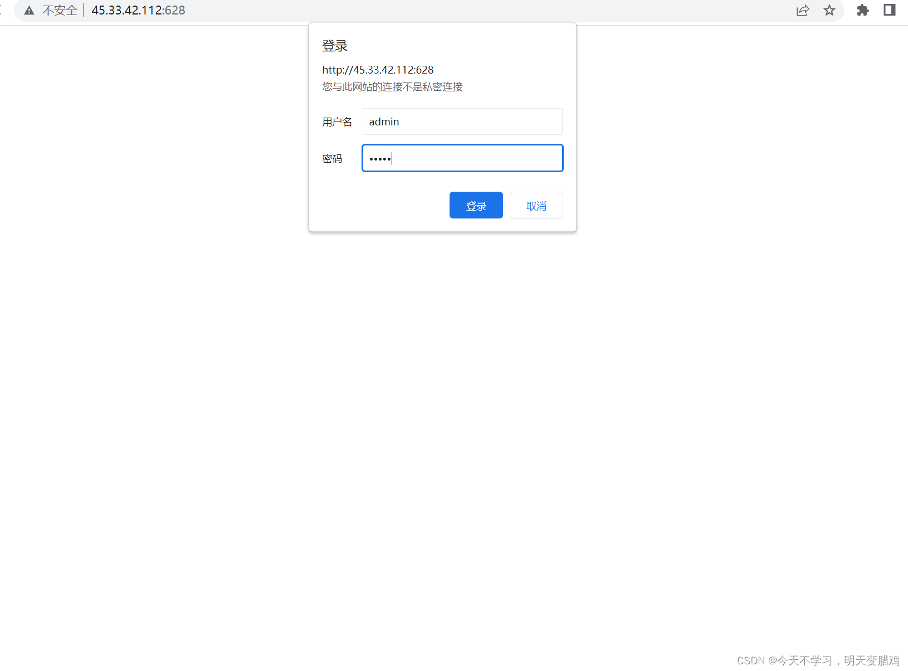The width and height of the screenshot is (908, 671).
Task: Click the 用户名 field label
Action: click(336, 121)
